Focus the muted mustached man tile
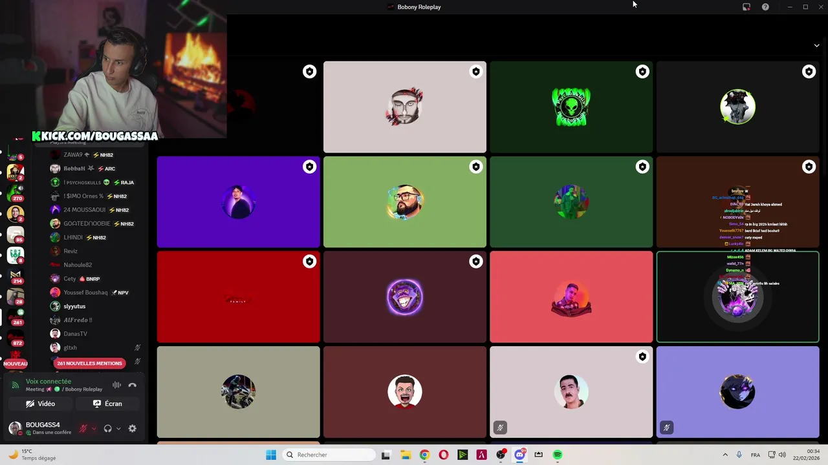The height and width of the screenshot is (465, 828). 571,392
